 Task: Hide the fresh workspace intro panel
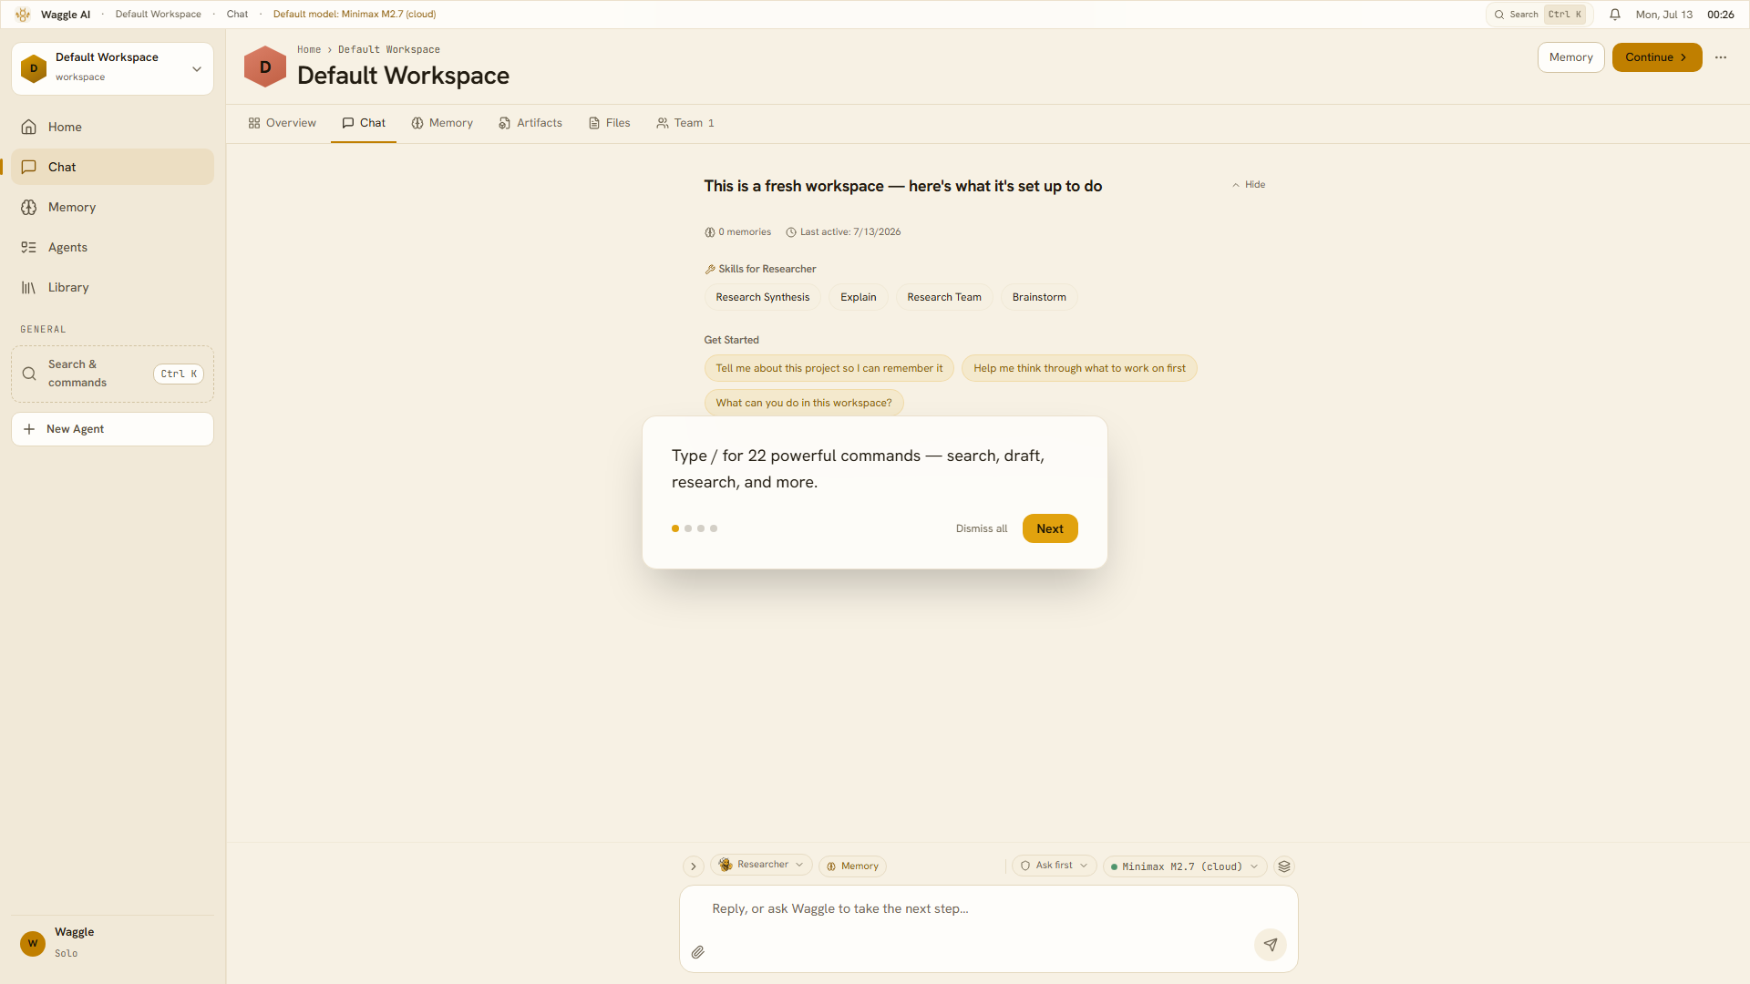(1249, 185)
